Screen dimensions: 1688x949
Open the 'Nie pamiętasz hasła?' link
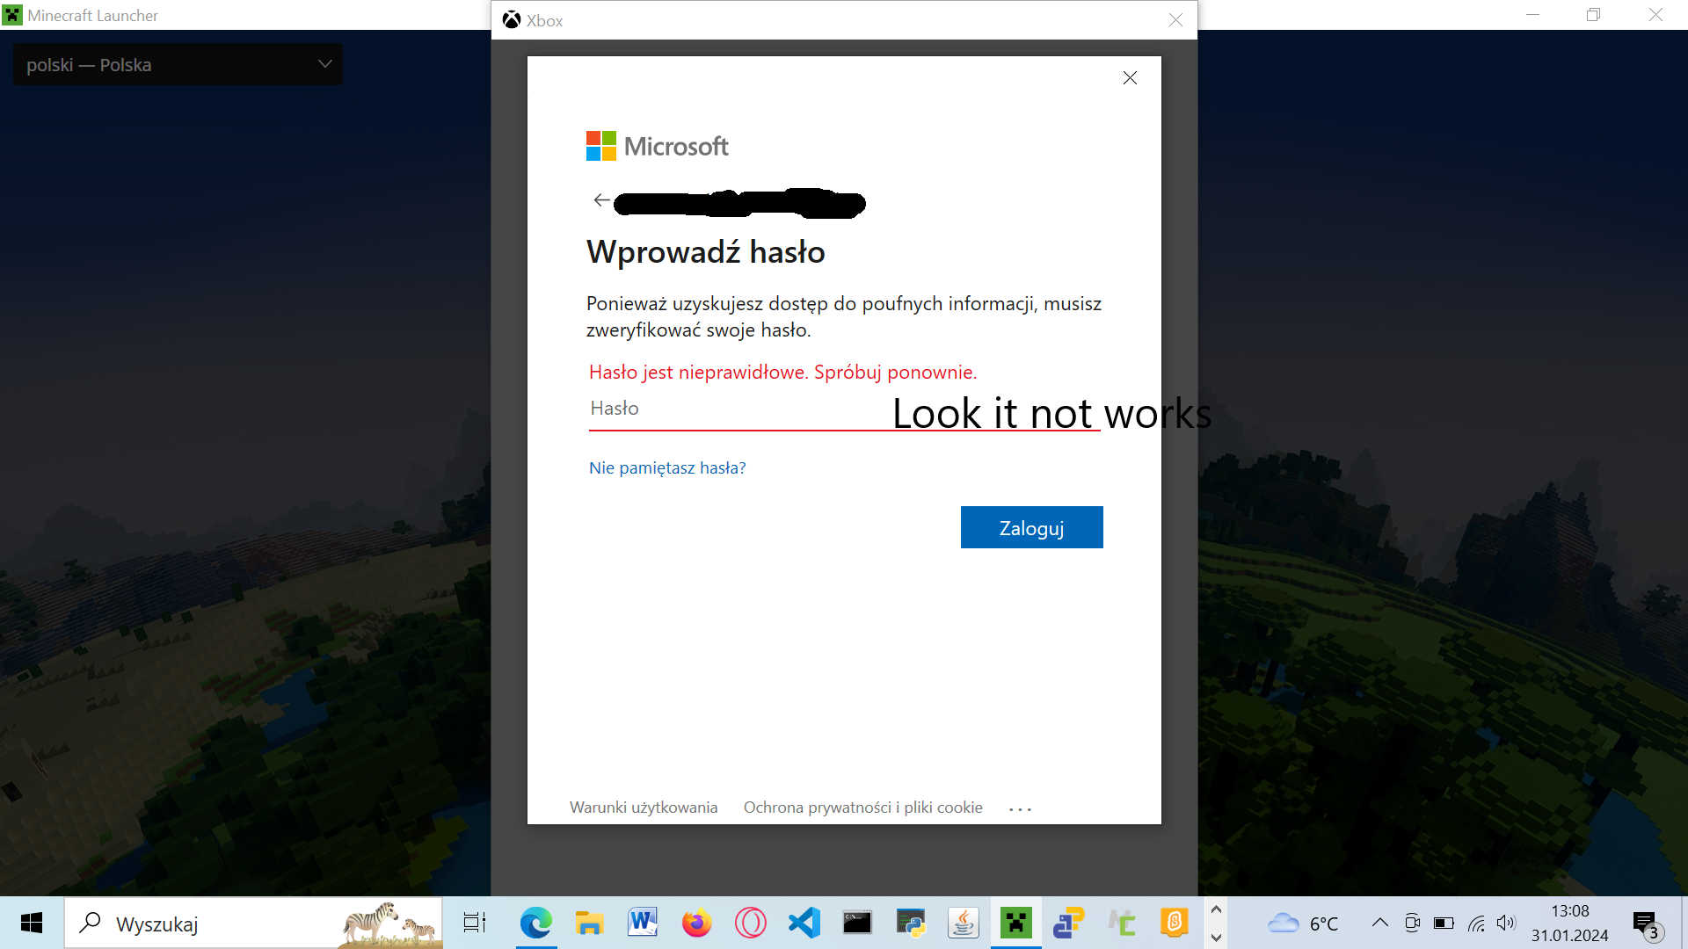pyautogui.click(x=666, y=467)
